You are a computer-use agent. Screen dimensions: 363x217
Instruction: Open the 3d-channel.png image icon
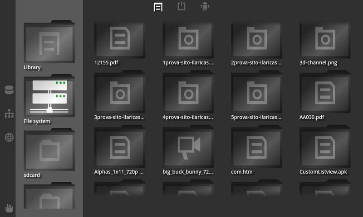(325, 39)
